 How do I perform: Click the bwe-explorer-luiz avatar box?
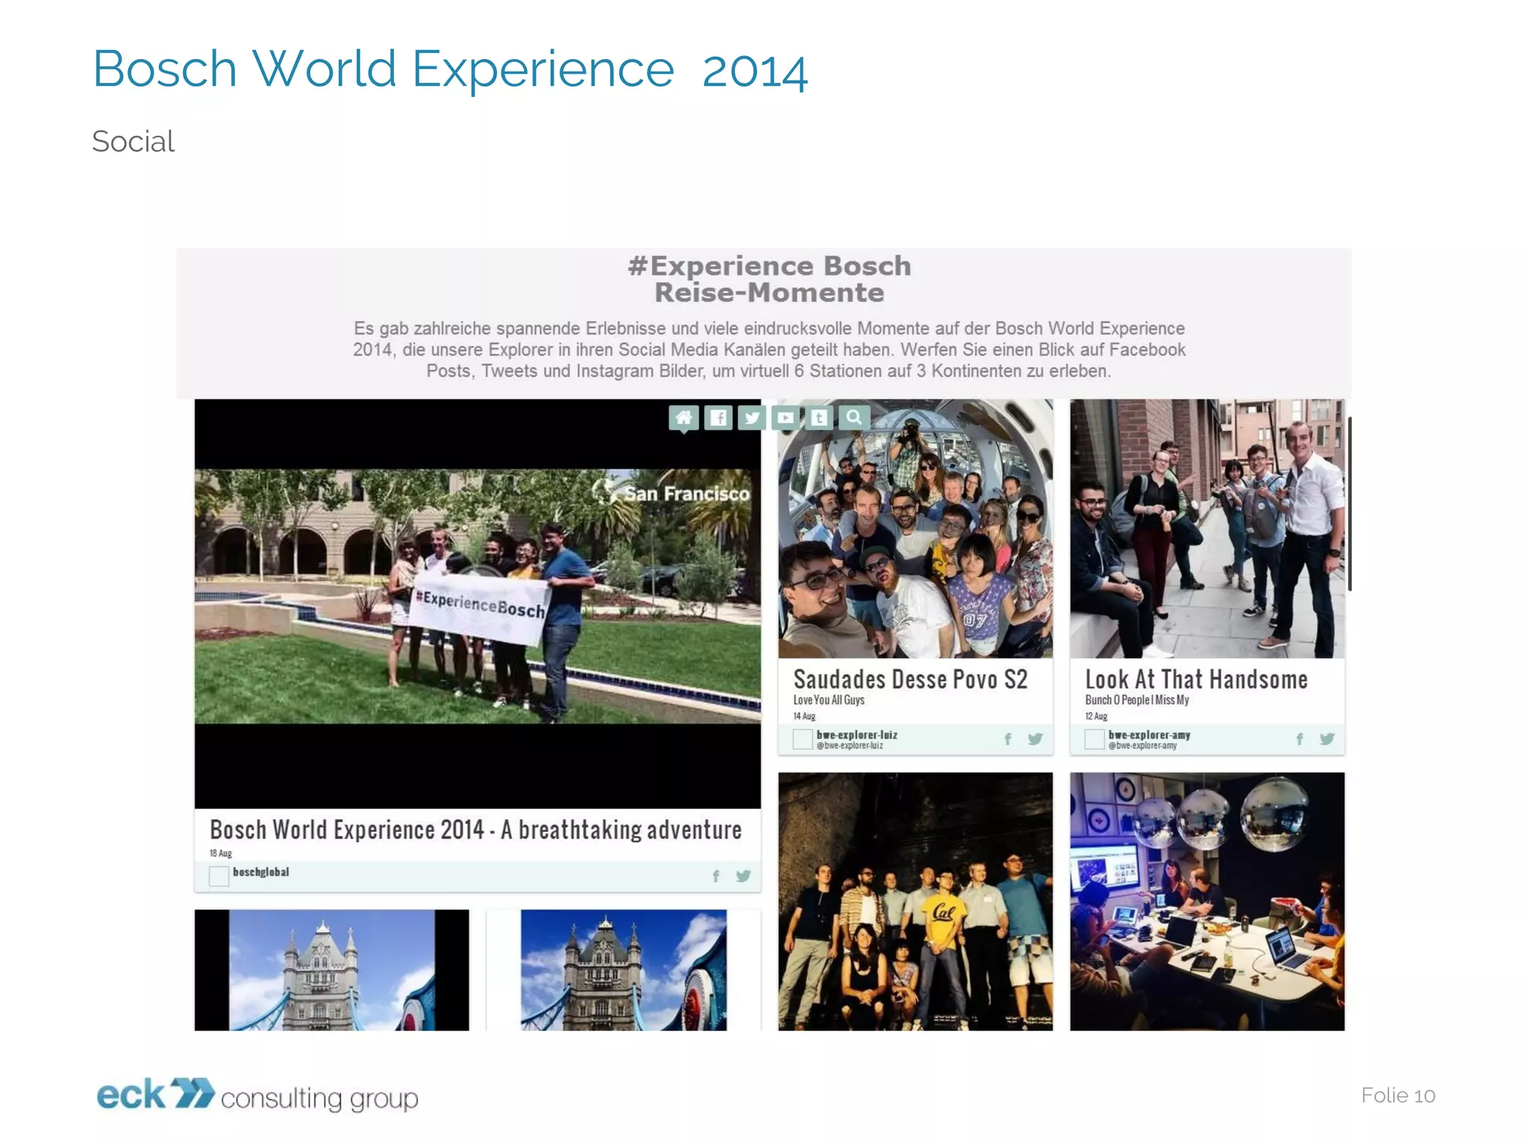(802, 739)
